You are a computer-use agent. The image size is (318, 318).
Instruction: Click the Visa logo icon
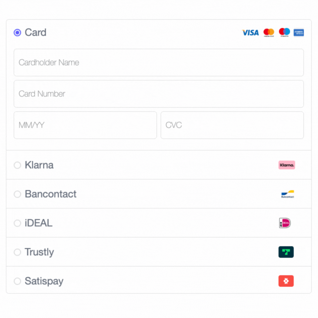(250, 32)
